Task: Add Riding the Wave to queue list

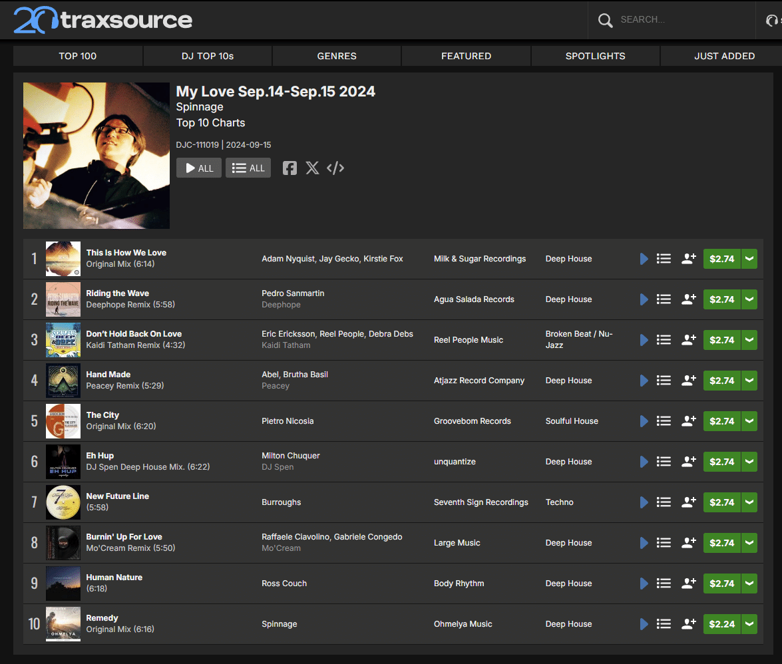Action: tap(664, 299)
